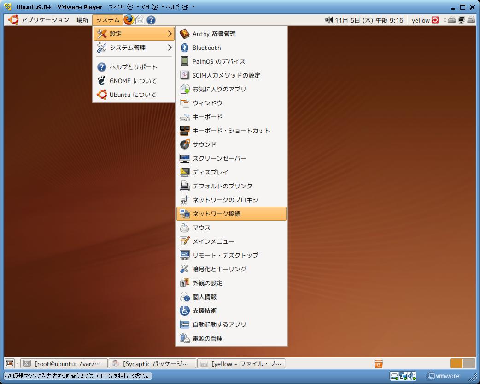Click the スクリーンセーバー monitor icon
The height and width of the screenshot is (384, 480).
click(x=185, y=158)
